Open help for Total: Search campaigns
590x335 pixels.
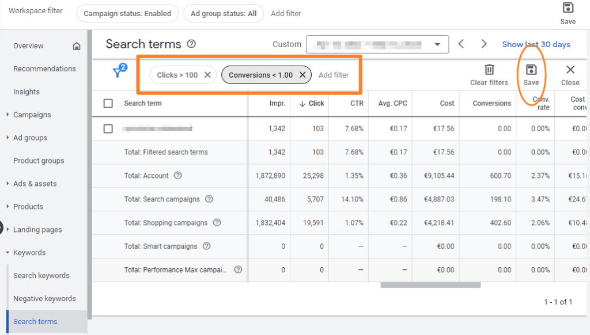tap(209, 199)
